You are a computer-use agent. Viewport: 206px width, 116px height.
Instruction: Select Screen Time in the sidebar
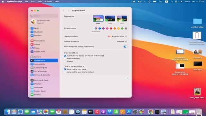[44, 52]
